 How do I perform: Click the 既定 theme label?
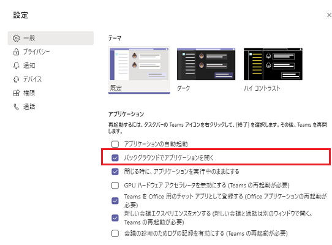coord(116,88)
